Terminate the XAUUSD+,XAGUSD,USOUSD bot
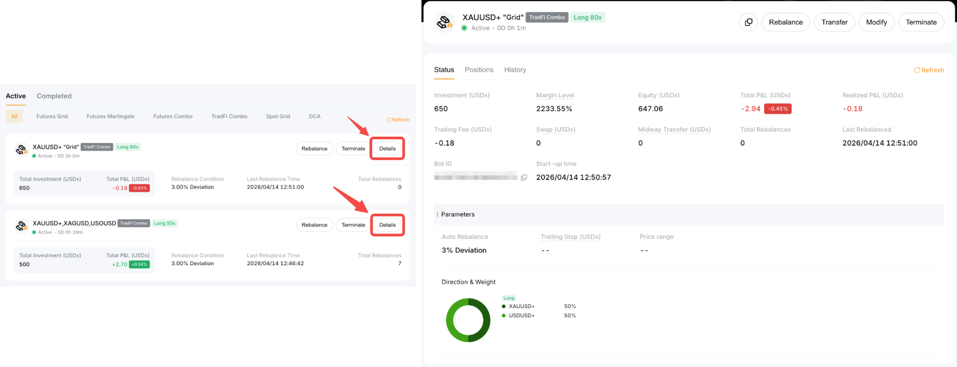 (353, 225)
